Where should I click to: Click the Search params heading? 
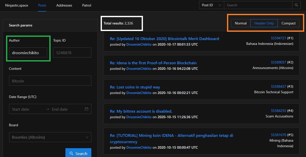21,25
